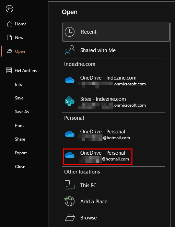Click the Shared with Me people icon
This screenshot has height=227, width=175.
tap(70, 50)
